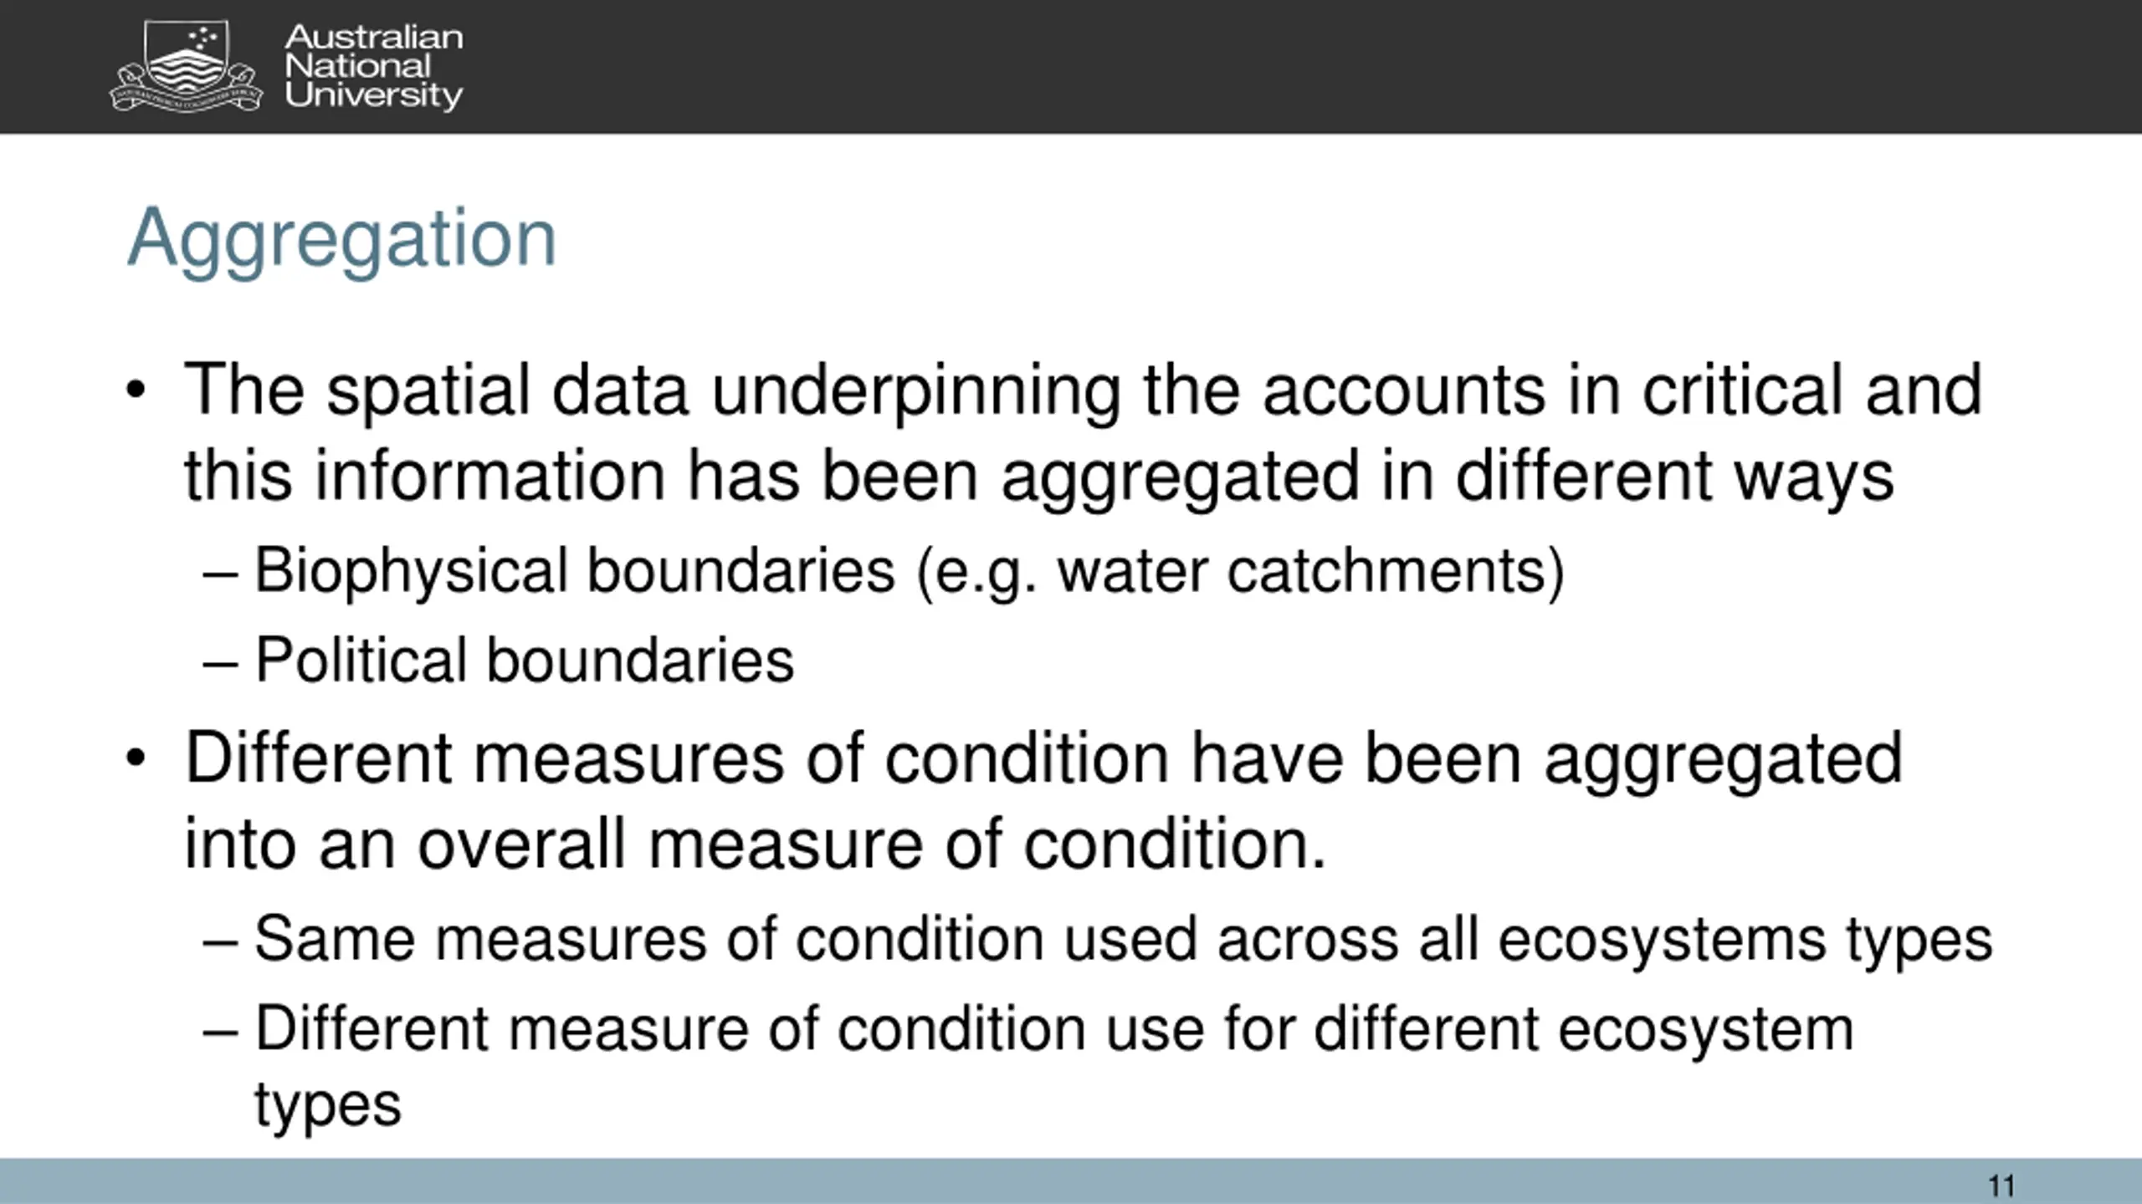This screenshot has height=1204, width=2142.
Task: Click the slide number 11
Action: pyautogui.click(x=2001, y=1186)
